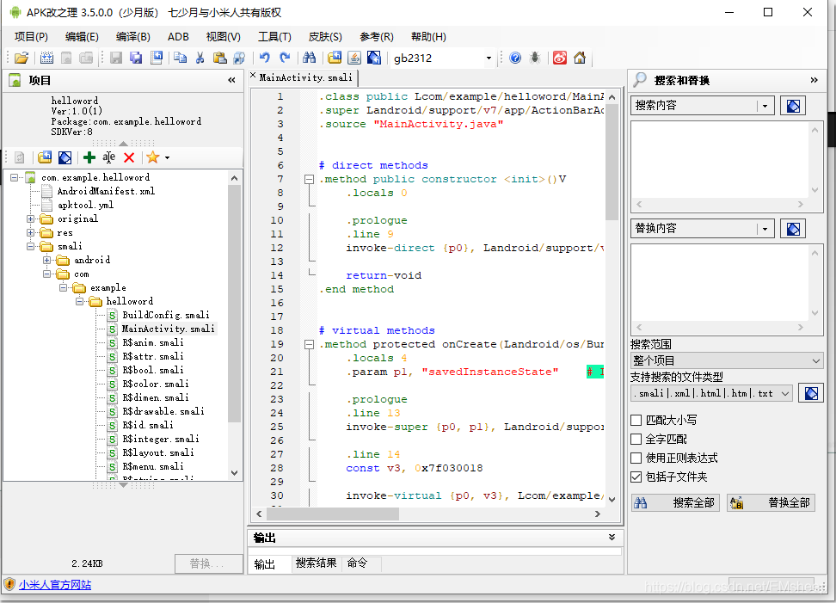Click the cut scissors toolbar icon
The image size is (836, 603).
[x=200, y=58]
